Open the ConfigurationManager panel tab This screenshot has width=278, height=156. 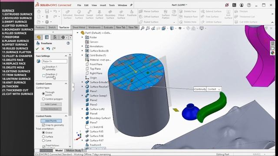tap(55, 37)
